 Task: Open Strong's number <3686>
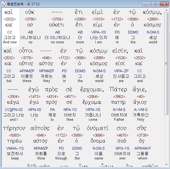tap(99, 135)
